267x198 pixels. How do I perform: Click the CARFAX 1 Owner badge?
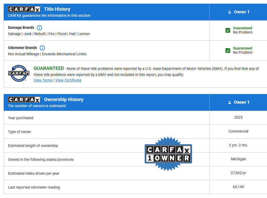click(x=168, y=154)
